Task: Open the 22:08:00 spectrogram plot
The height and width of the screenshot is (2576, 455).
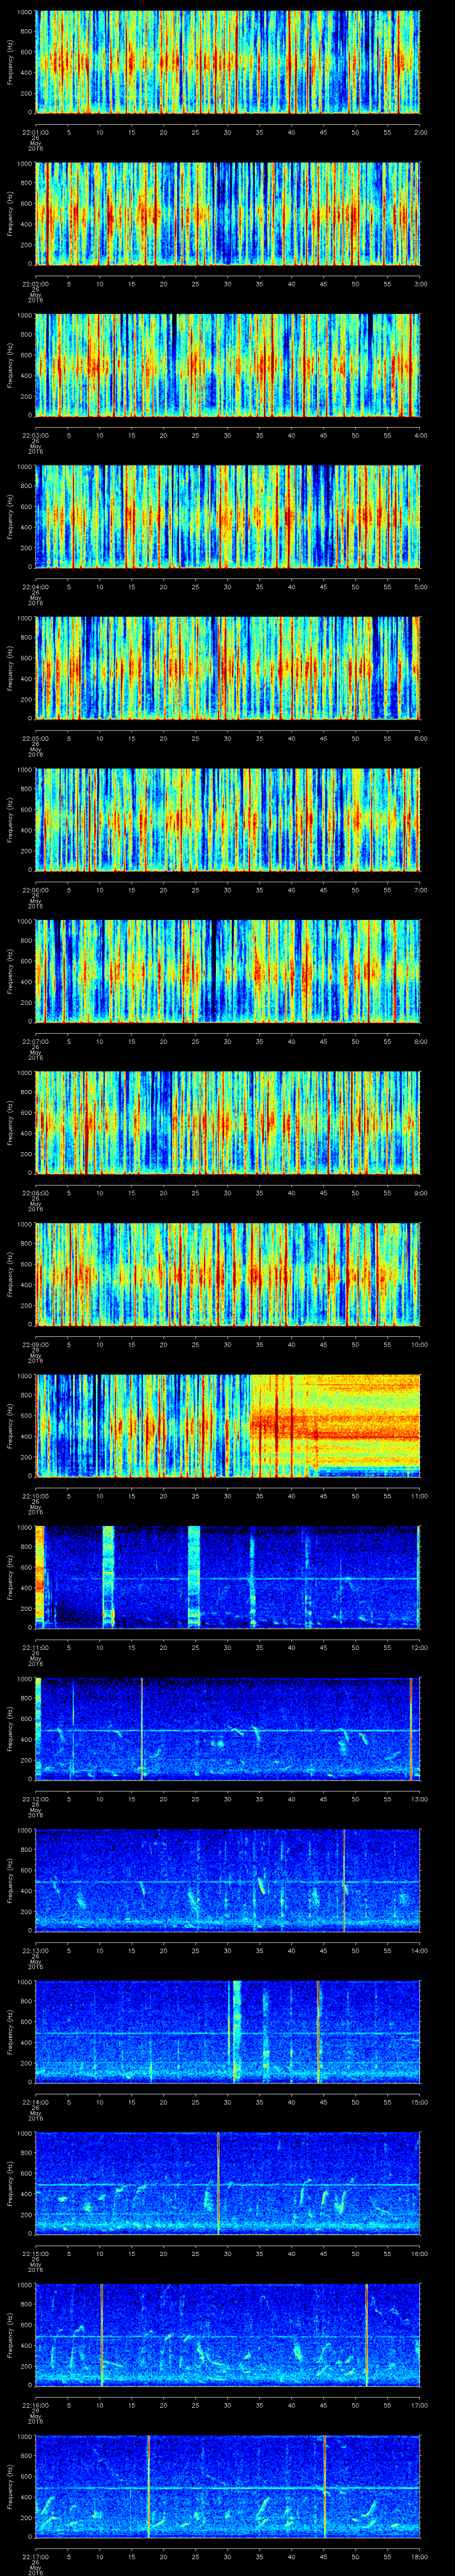Action: point(228,1122)
